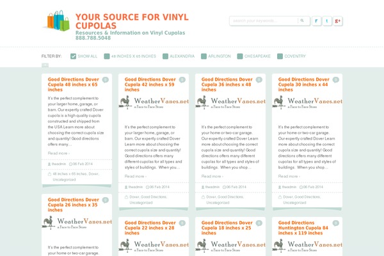The width and height of the screenshot is (384, 256).
Task: Enable the Alexandria filter checkbox
Action: 165,56
